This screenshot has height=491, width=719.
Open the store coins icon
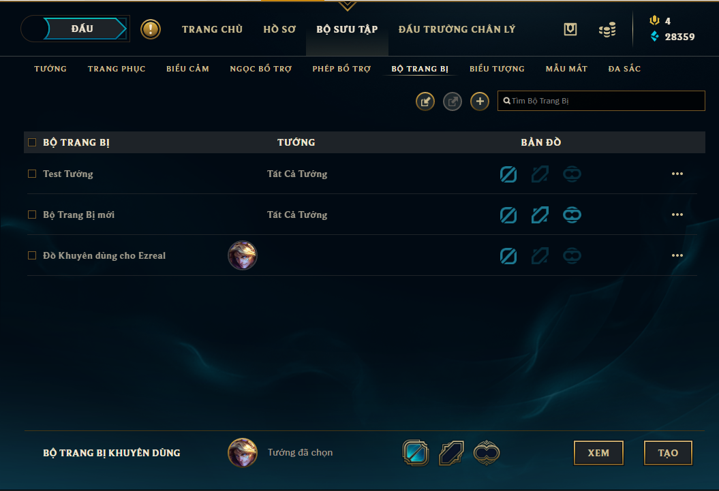click(607, 30)
